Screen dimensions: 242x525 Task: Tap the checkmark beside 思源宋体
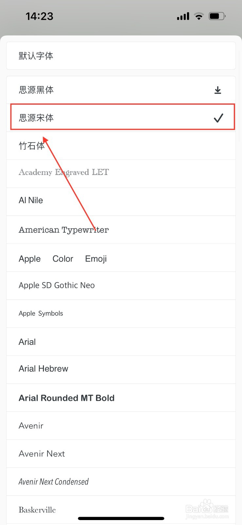[x=218, y=118]
